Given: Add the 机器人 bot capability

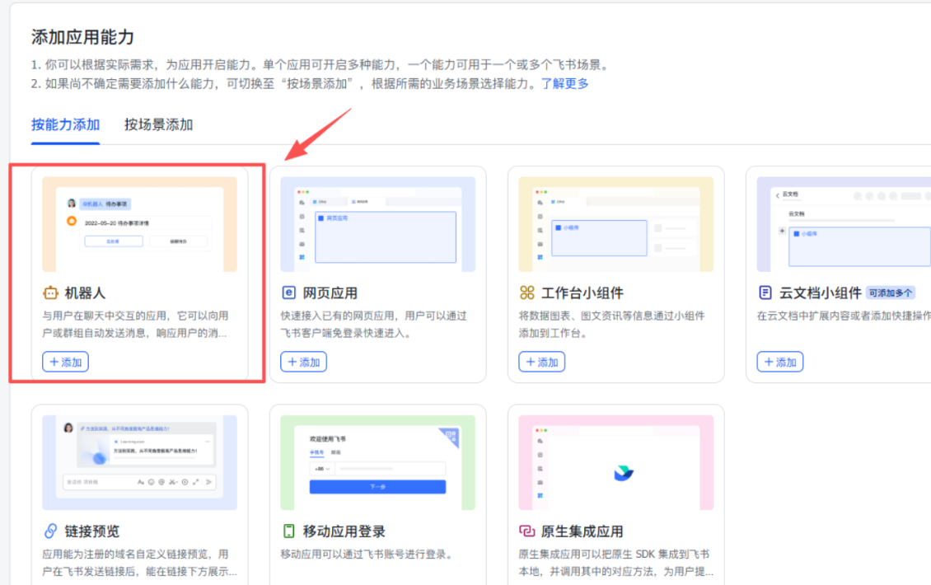Looking at the screenshot, I should click(x=66, y=362).
